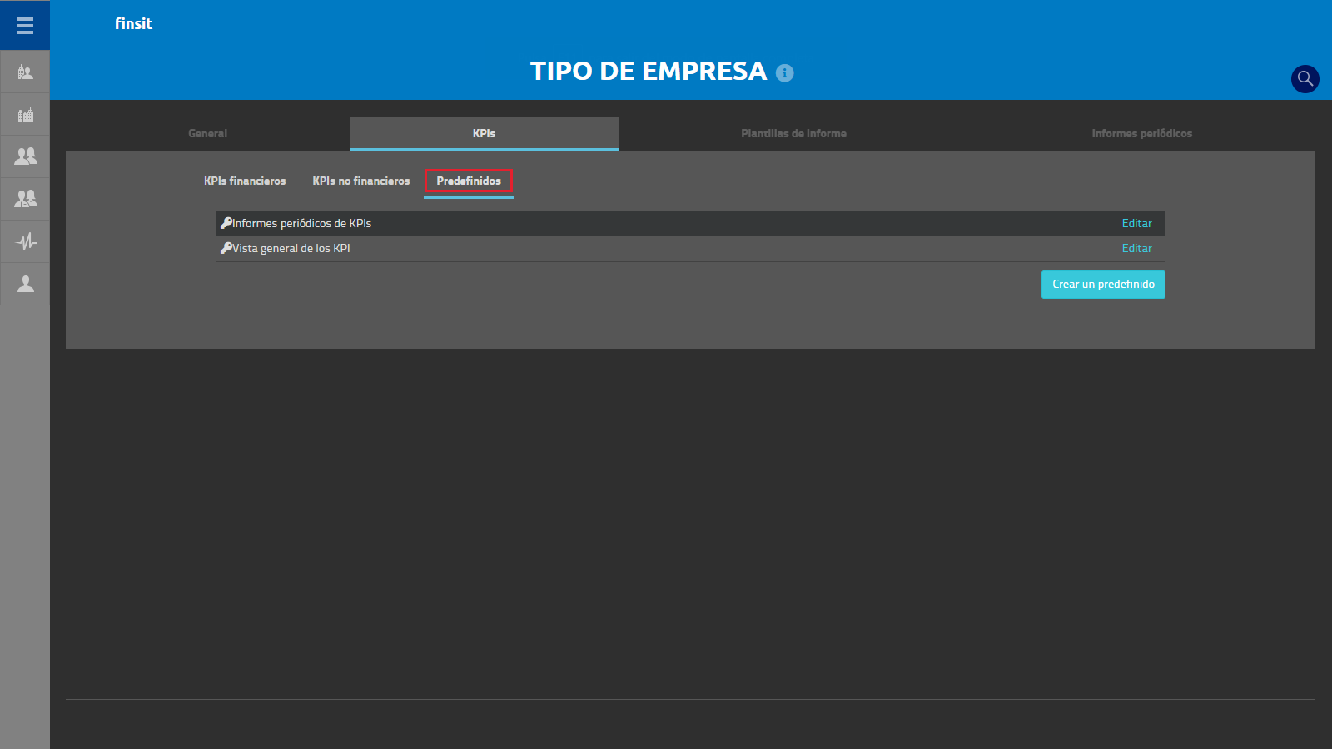Select row text Vista general de los KPI

point(291,248)
